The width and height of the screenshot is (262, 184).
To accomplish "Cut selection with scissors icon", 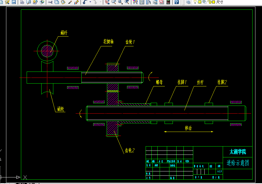I will pyautogui.click(x=50, y=2).
